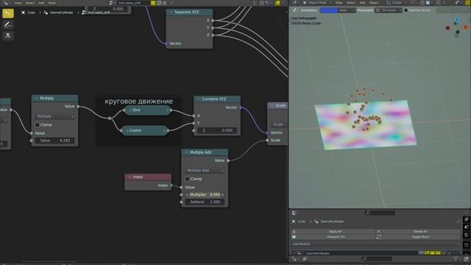Screen dimensions: 471x265
Task: Enable Clamp on the Multiply node
Action: click(x=38, y=124)
